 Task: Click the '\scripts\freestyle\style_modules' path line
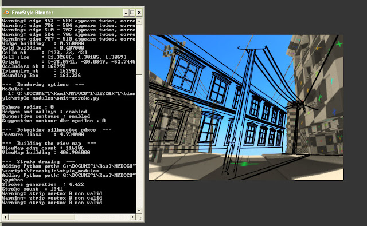tap(50, 171)
